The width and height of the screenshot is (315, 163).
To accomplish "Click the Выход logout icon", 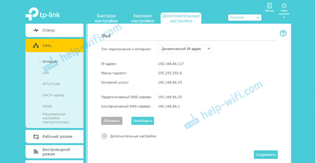I will 269,6.
